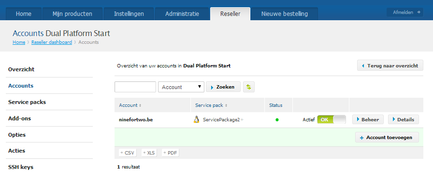Click the Account column sort arrows
The image size is (433, 181).
point(140,105)
